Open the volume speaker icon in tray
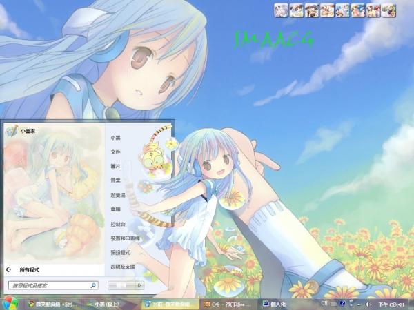This screenshot has width=414, height=310. (367, 304)
